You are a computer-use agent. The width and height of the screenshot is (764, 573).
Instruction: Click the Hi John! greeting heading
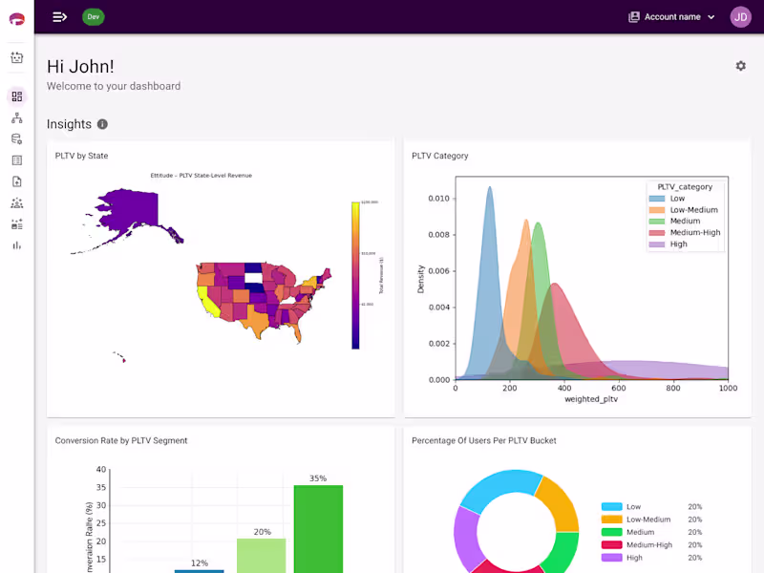click(80, 66)
